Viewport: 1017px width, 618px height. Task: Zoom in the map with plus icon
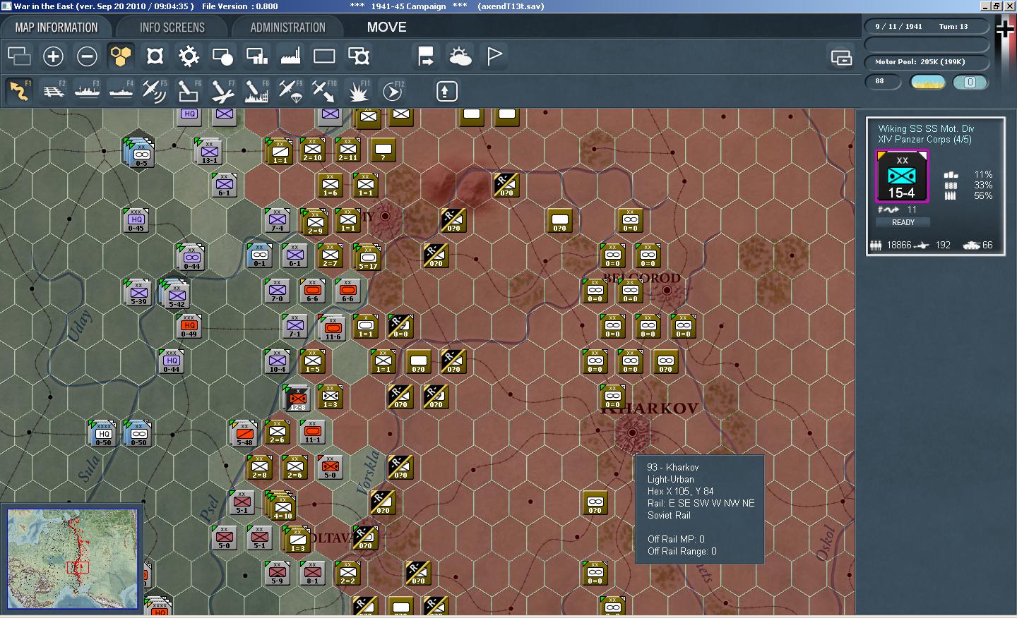pyautogui.click(x=53, y=56)
